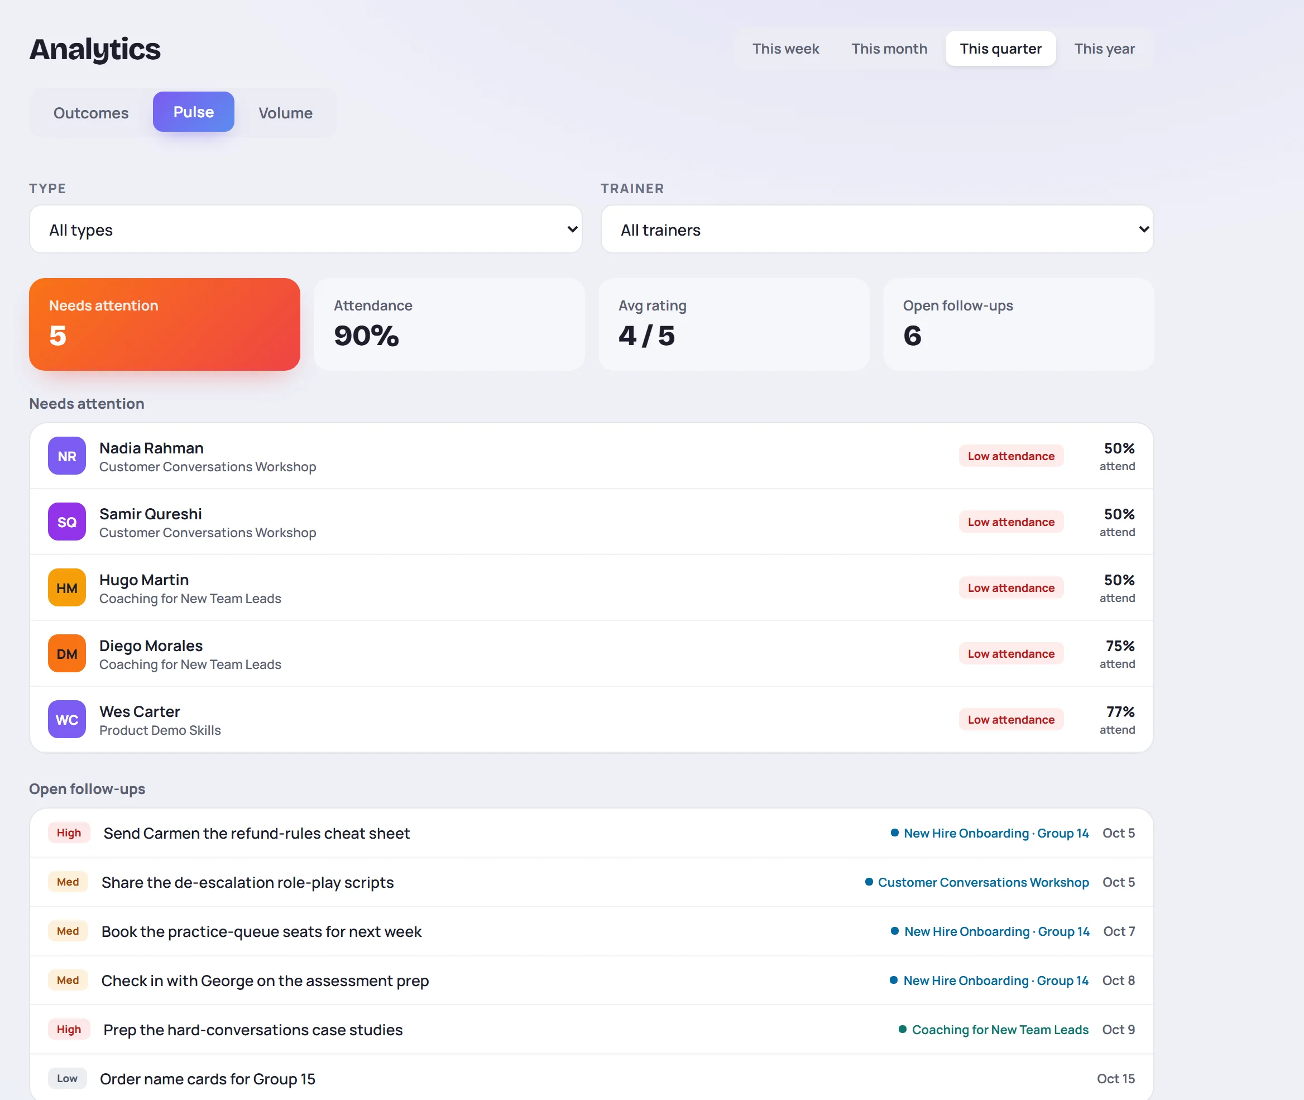Screen dimensions: 1304x1100
Task: Click Samir Qureshi's name
Action: click(150, 514)
